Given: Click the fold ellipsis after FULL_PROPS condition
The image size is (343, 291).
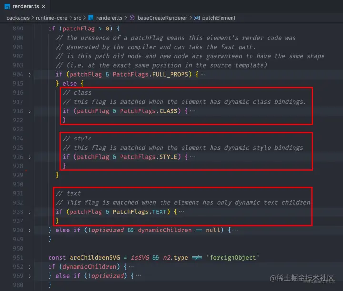Looking at the screenshot, I should [x=203, y=74].
